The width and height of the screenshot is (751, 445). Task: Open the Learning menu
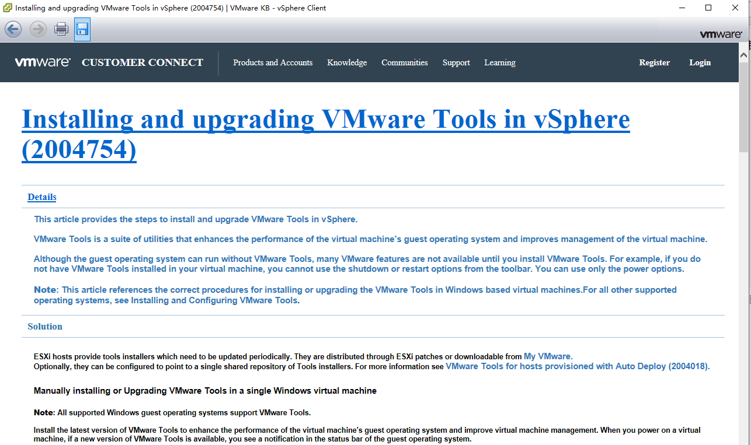coord(500,62)
